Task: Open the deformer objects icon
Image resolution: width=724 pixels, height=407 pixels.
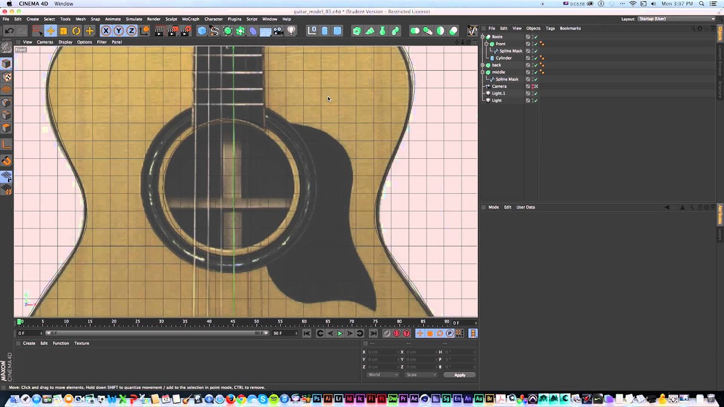Action: [253, 31]
